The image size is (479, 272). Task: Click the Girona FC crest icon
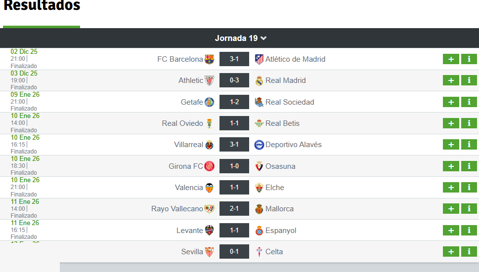[209, 166]
